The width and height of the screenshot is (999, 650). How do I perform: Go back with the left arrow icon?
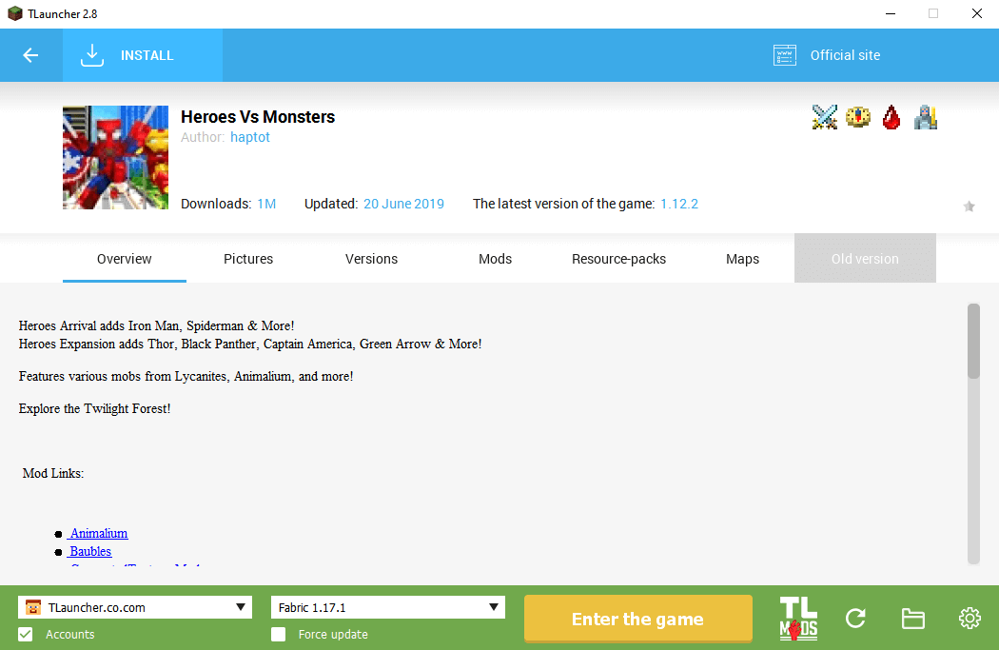pyautogui.click(x=30, y=55)
